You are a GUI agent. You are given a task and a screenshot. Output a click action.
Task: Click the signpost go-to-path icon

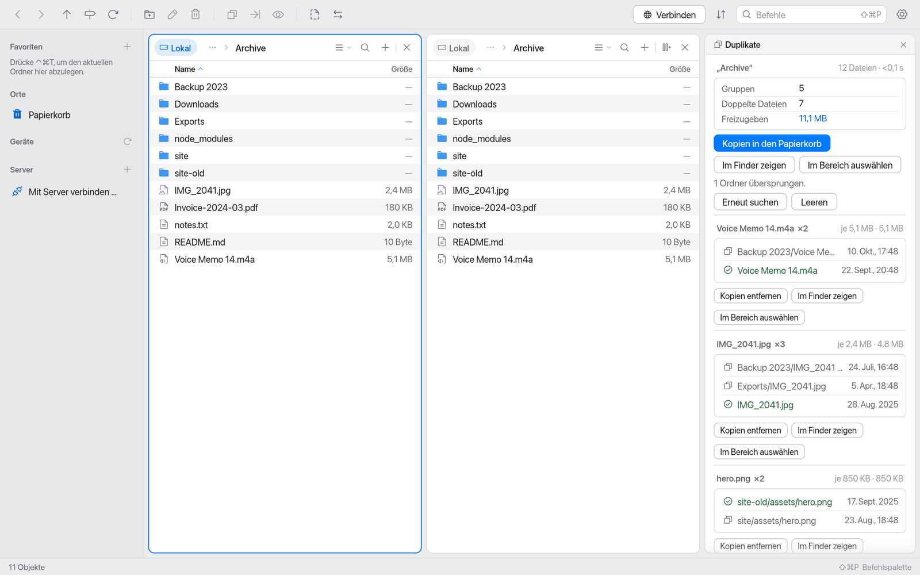[90, 14]
